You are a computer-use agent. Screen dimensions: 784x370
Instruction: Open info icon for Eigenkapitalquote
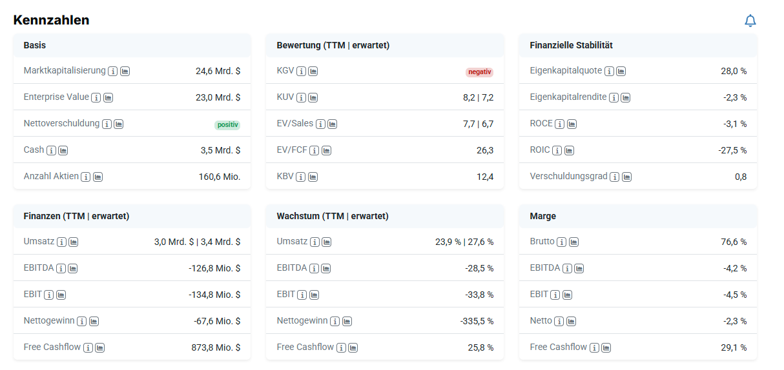click(x=609, y=71)
